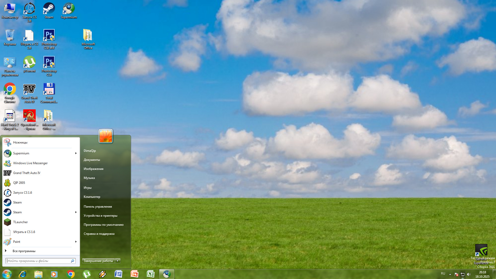Show hidden tray icons arrow
This screenshot has height=279, width=496.
click(450, 274)
